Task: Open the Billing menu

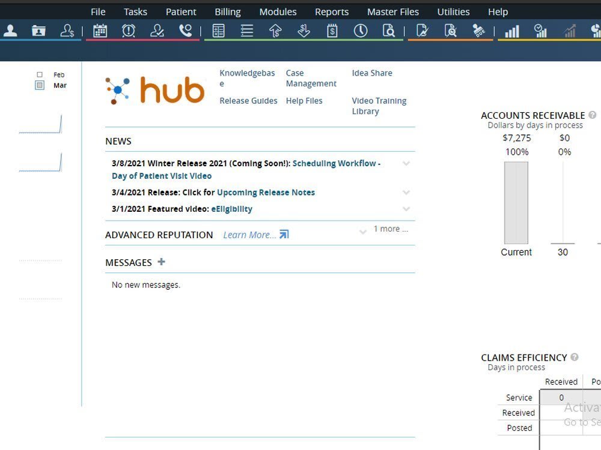Action: tap(228, 12)
